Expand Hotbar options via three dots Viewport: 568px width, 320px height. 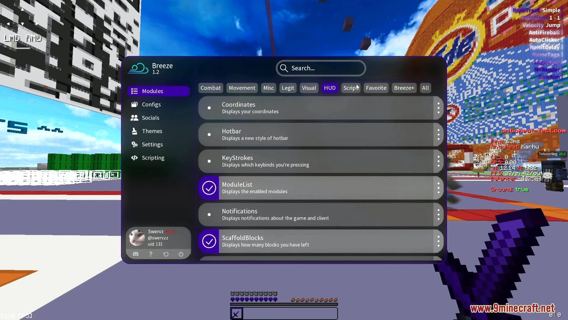(438, 134)
